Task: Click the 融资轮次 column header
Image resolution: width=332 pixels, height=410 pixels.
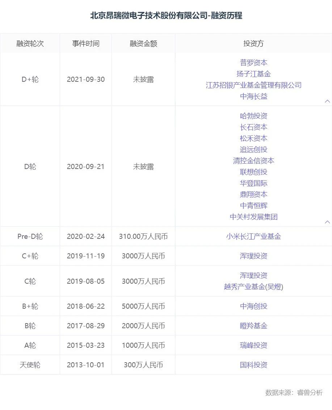Action: click(30, 43)
